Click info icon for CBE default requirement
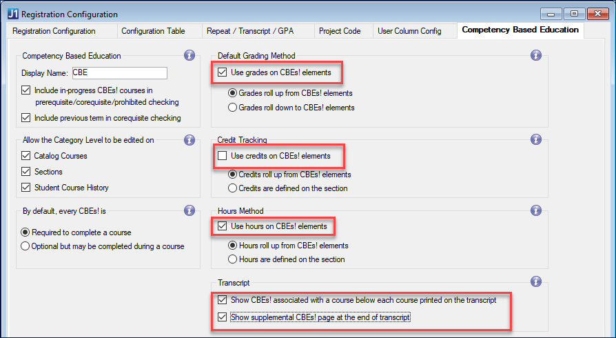Image resolution: width=616 pixels, height=338 pixels. pyautogui.click(x=189, y=210)
